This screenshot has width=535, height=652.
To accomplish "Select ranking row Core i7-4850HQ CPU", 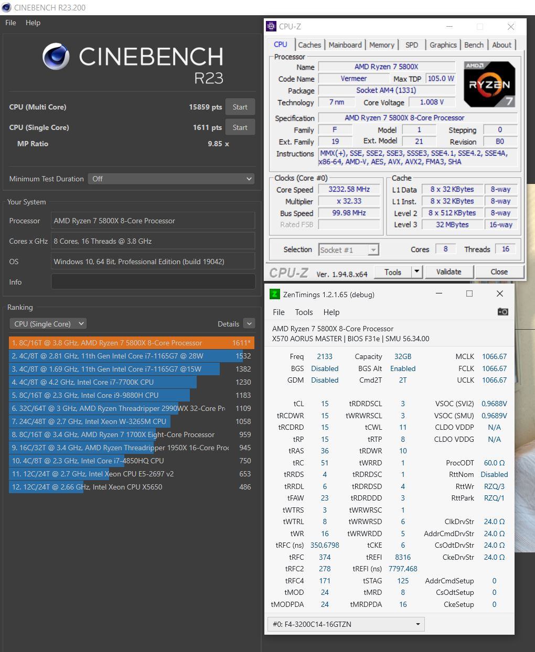I will [132, 461].
